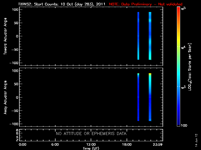Click the 'Toward Actuator Angle' axis label
The width and height of the screenshot is (201, 150).
5,36
